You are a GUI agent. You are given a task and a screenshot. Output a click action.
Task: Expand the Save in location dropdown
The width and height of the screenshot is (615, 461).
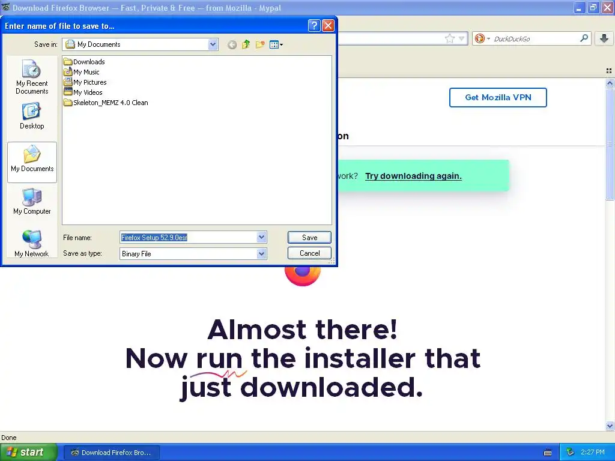(x=213, y=44)
